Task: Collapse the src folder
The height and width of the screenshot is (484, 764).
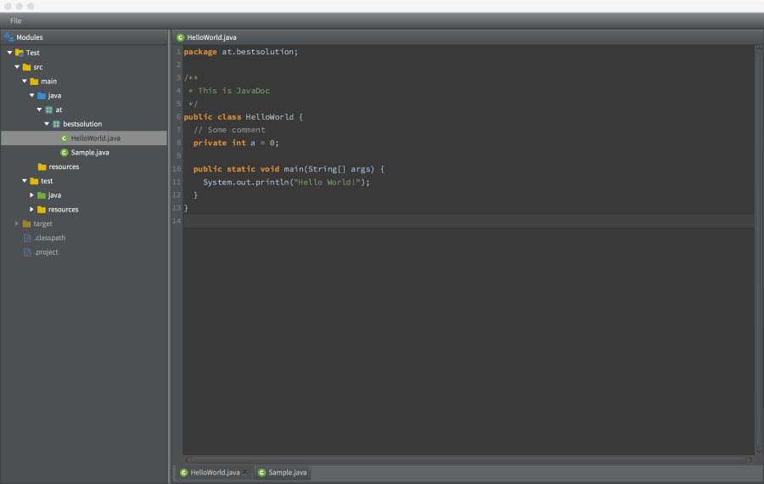Action: [17, 66]
